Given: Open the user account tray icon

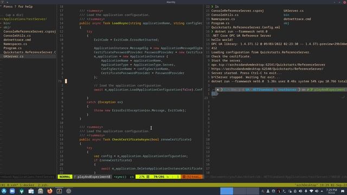Looking at the screenshot, I should coord(268,191).
